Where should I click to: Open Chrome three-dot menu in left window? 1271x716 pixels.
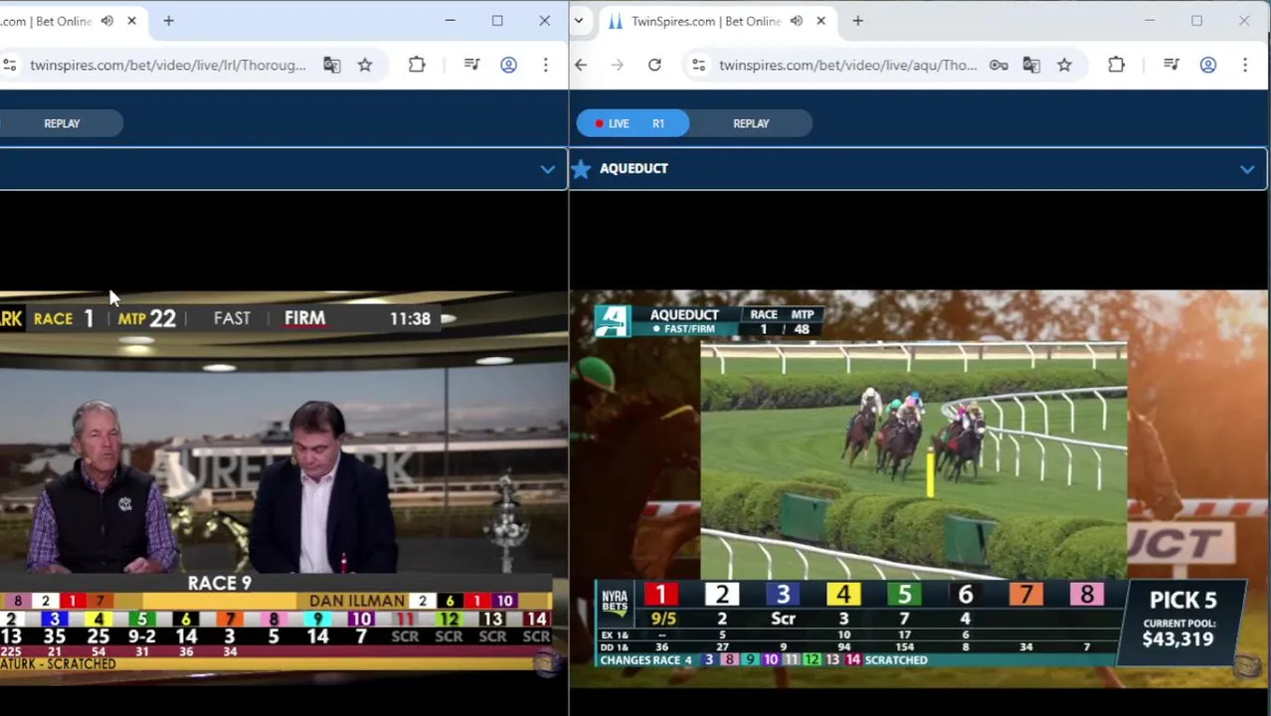[x=545, y=65]
